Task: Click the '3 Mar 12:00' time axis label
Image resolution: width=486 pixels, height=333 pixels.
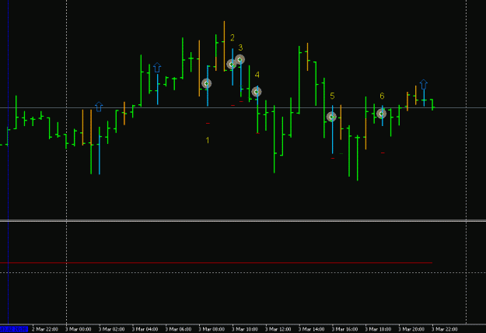Action: [278, 329]
